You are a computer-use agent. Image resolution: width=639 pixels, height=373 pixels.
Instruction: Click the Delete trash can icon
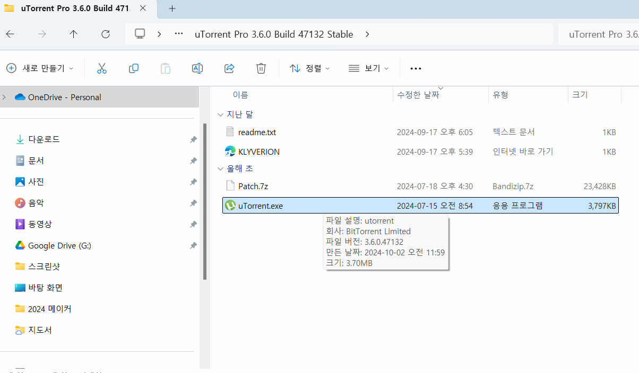click(x=261, y=68)
